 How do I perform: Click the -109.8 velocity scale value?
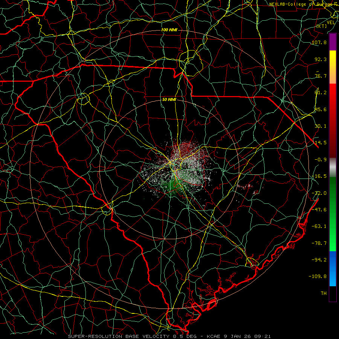318,276
